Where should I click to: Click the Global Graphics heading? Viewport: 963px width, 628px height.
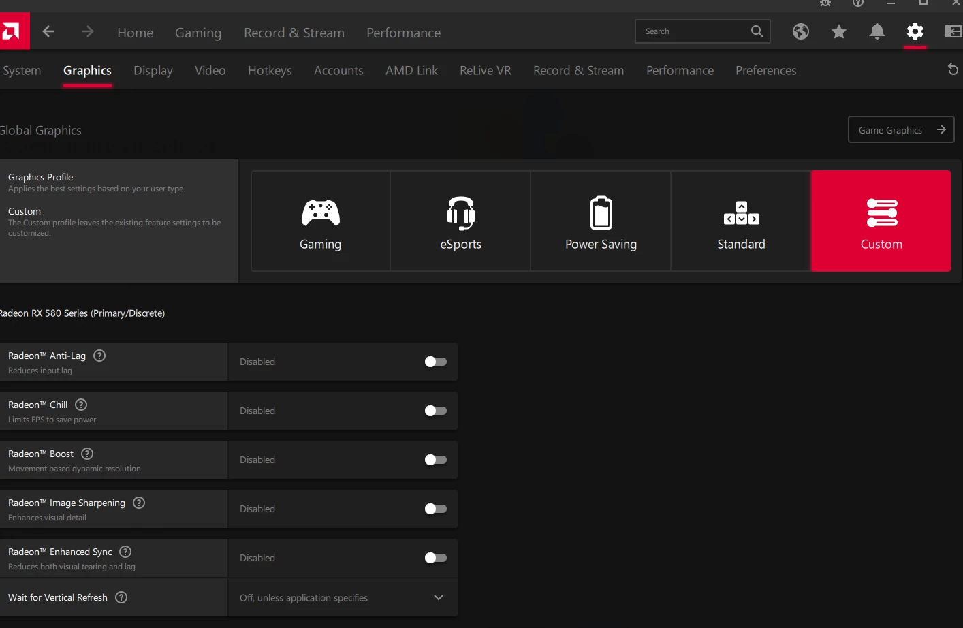(x=41, y=130)
